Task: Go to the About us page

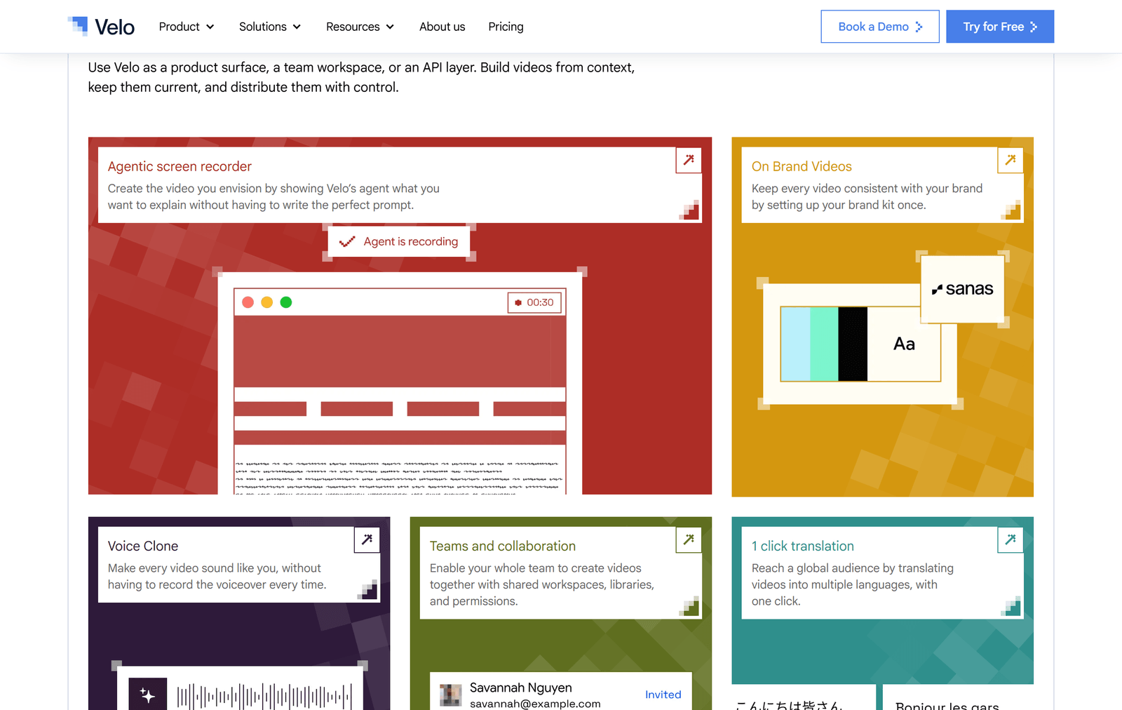Action: click(x=442, y=27)
